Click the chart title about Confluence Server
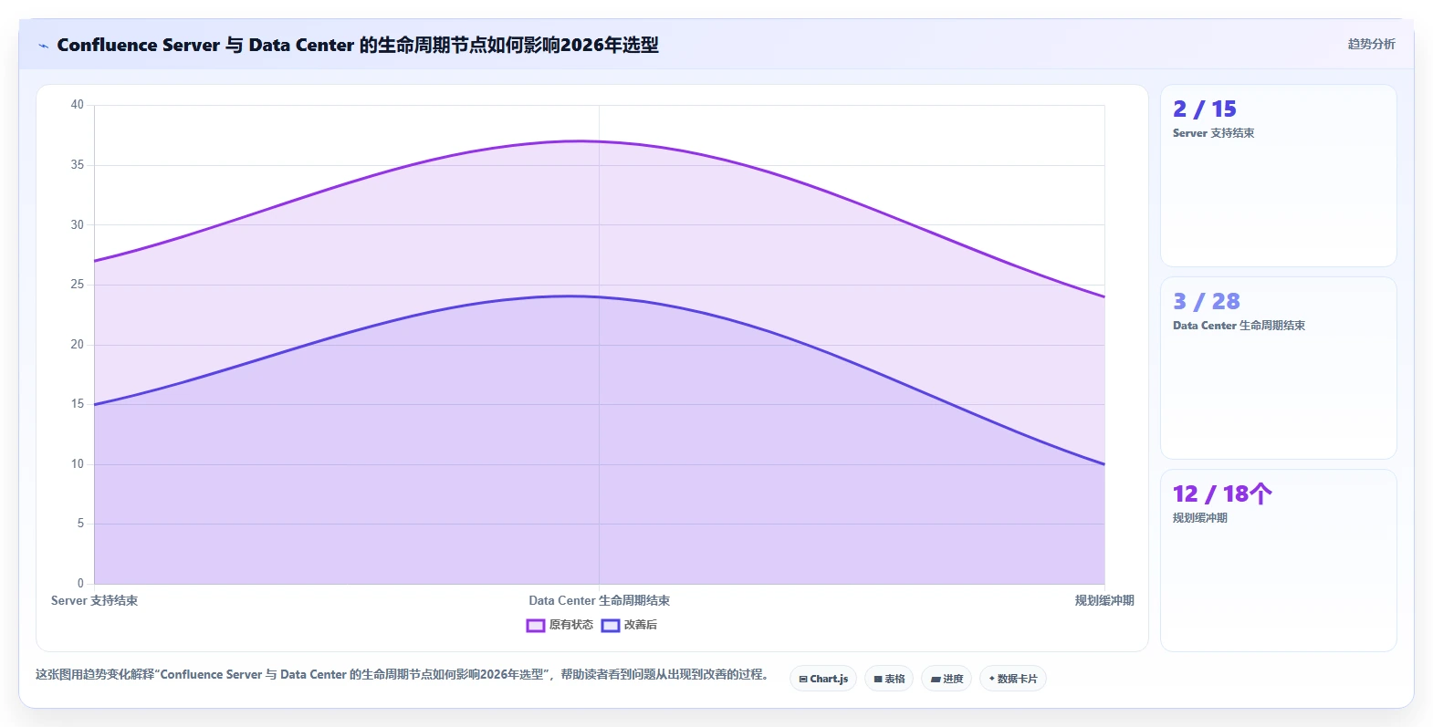 click(x=358, y=45)
